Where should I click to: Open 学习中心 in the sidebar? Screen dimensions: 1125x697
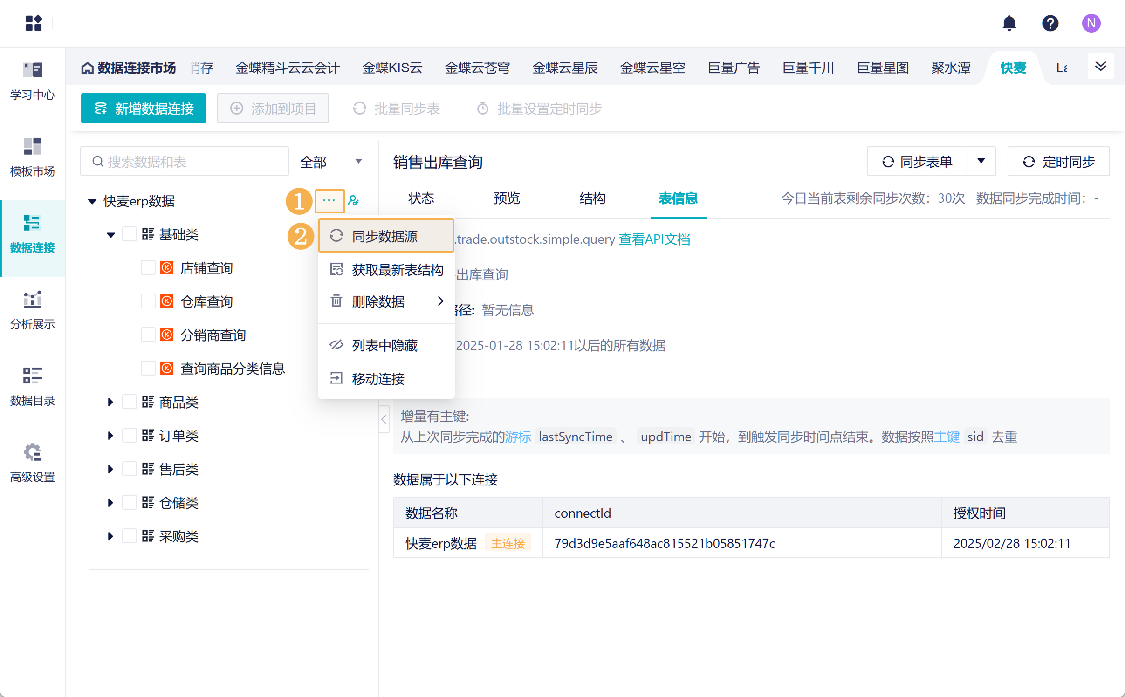(33, 81)
